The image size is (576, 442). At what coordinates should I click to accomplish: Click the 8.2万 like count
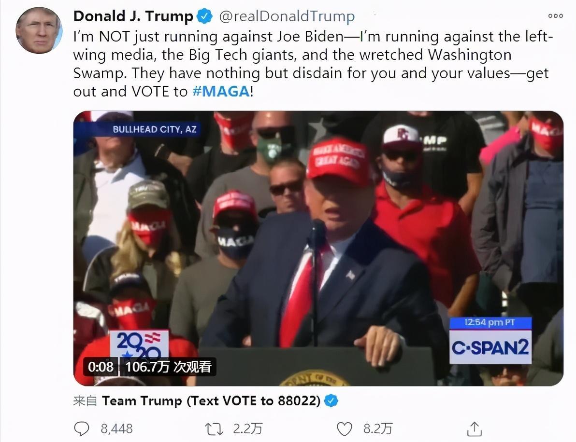pyautogui.click(x=378, y=429)
